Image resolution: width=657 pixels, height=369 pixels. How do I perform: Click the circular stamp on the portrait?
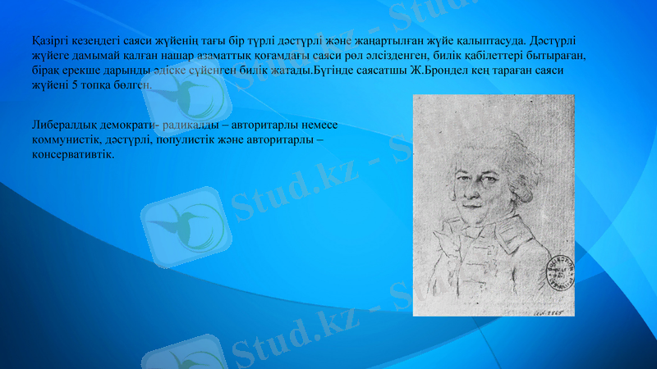coord(559,272)
